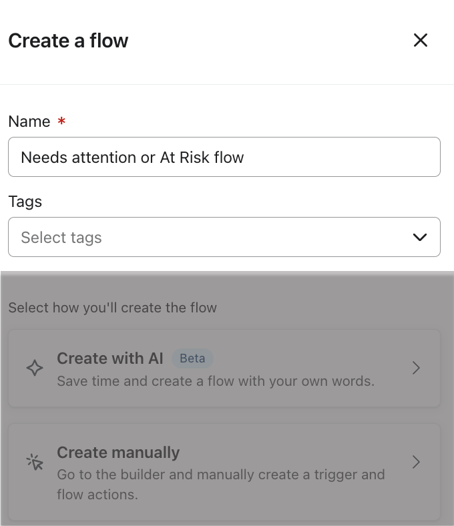Click the Tags dropdown chevron arrow
Screen dimensions: 454x526
coord(420,237)
